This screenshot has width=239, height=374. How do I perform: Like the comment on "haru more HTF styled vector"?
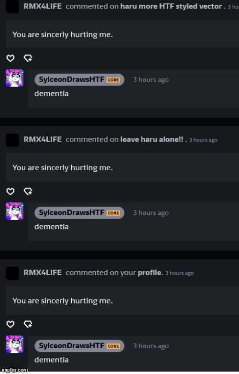[10, 58]
